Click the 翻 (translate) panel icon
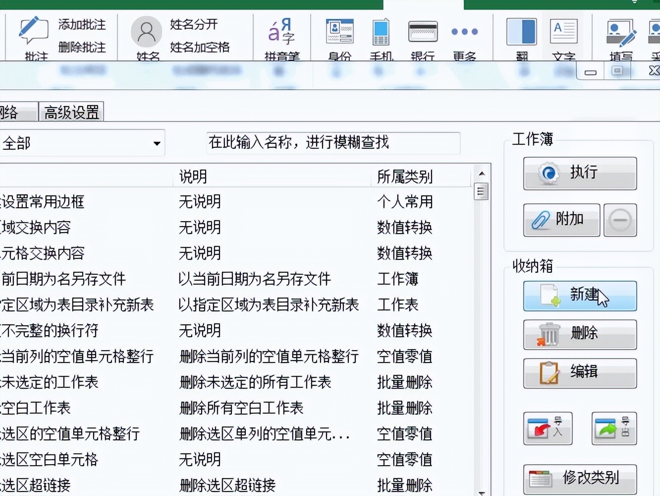The image size is (660, 496). (521, 32)
